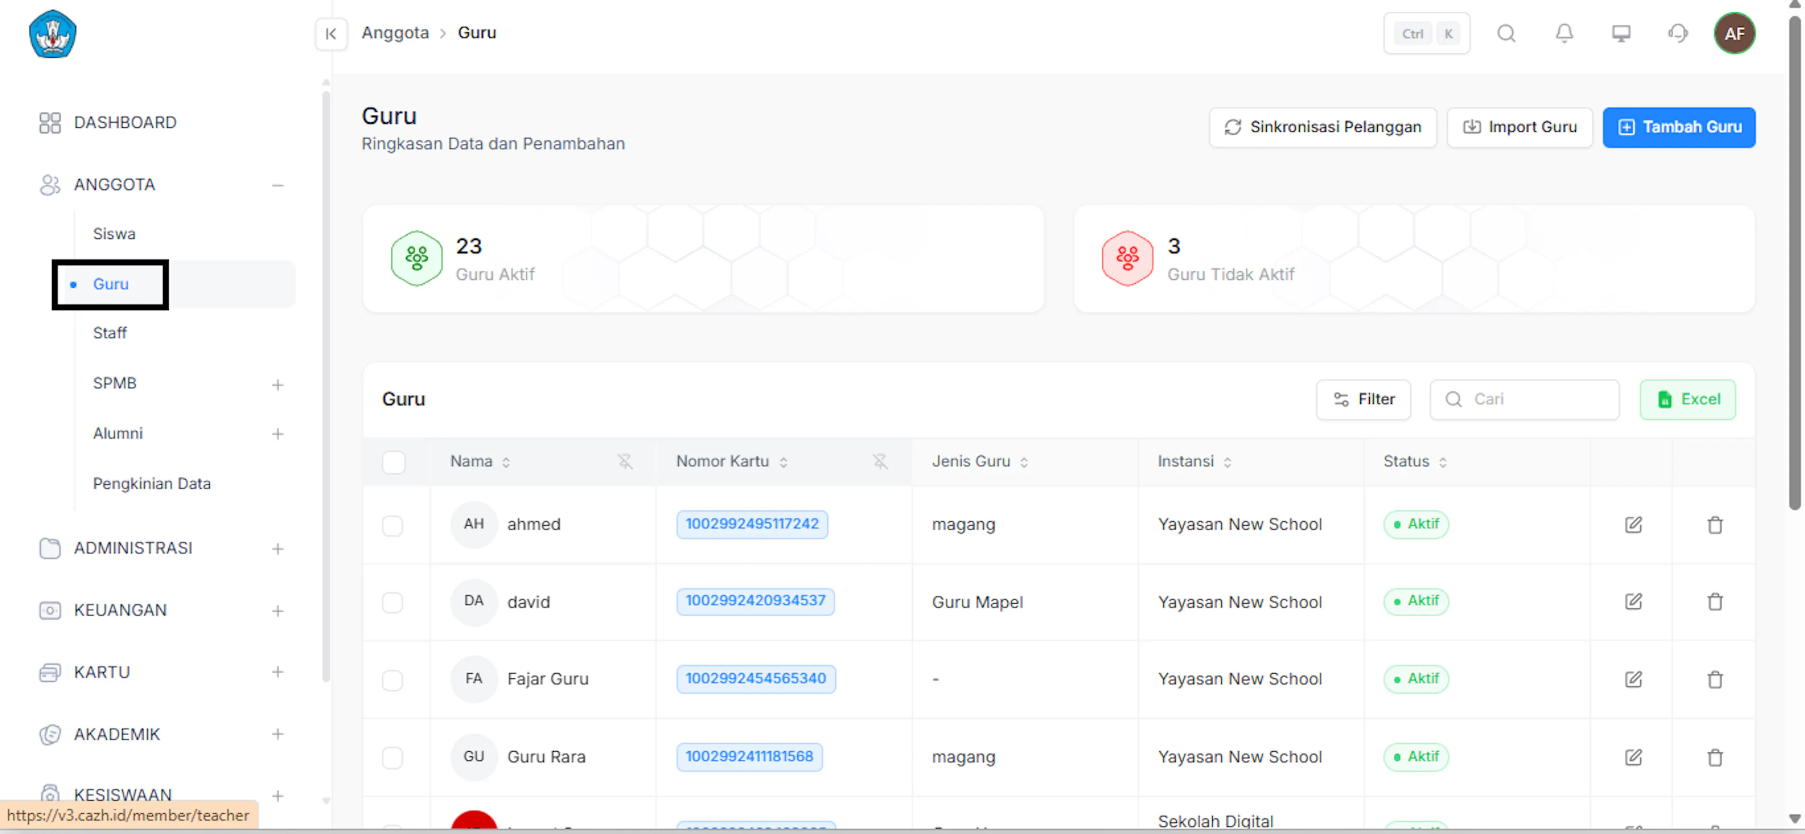Viewport: 1805px width, 834px height.
Task: Check the Guru Rara row checkbox
Action: 392,758
